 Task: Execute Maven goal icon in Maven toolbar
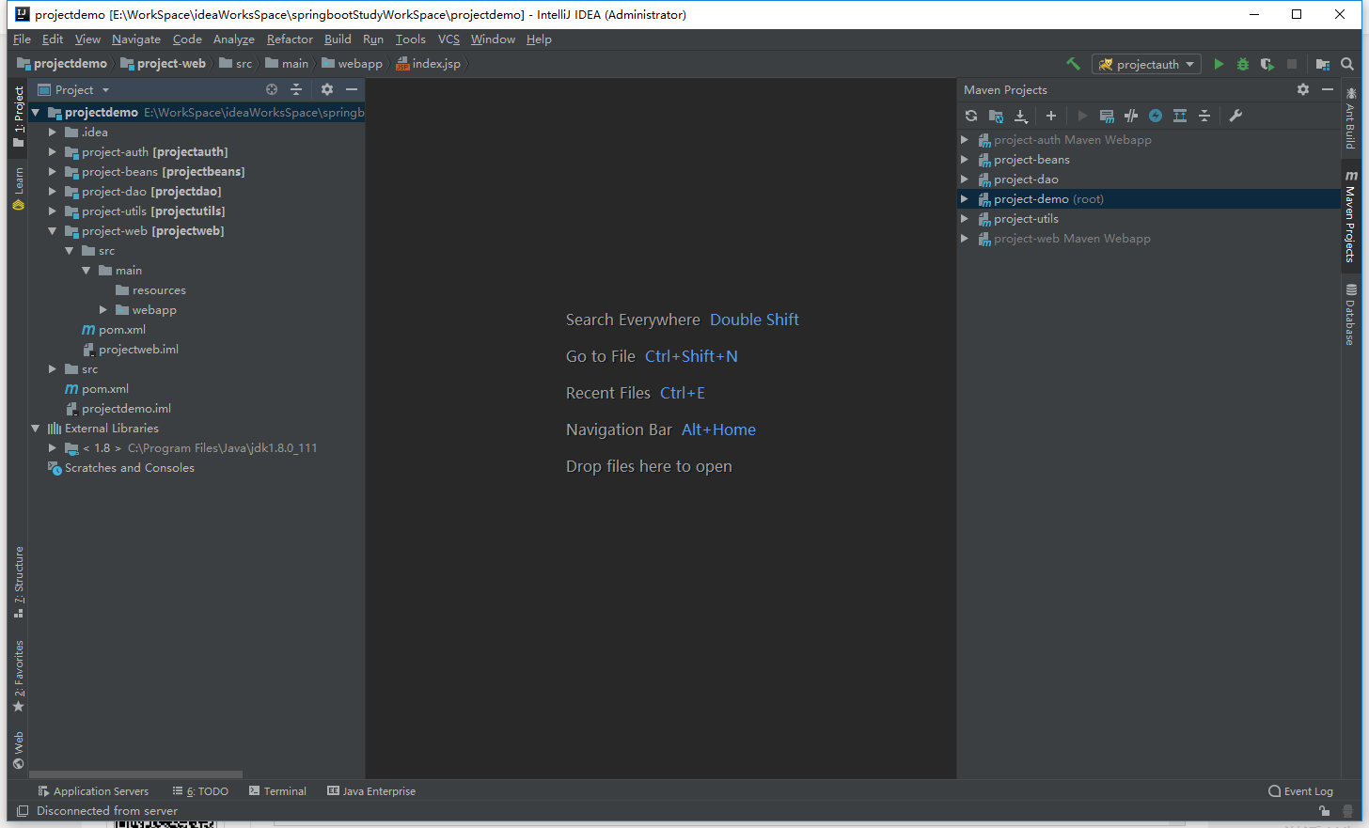pyautogui.click(x=1107, y=116)
